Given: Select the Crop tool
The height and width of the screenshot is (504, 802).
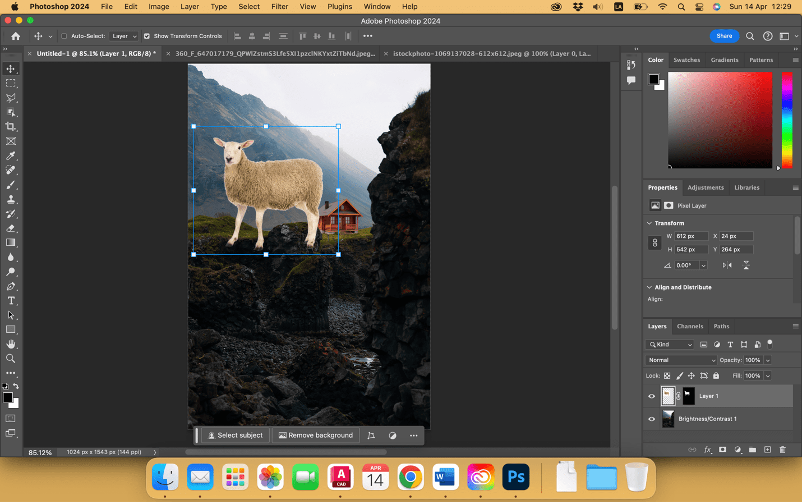Looking at the screenshot, I should tap(11, 127).
